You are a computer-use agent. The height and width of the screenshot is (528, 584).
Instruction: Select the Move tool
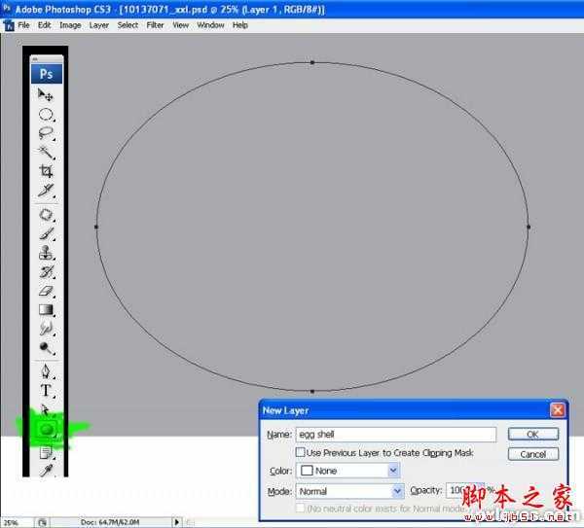pos(46,95)
